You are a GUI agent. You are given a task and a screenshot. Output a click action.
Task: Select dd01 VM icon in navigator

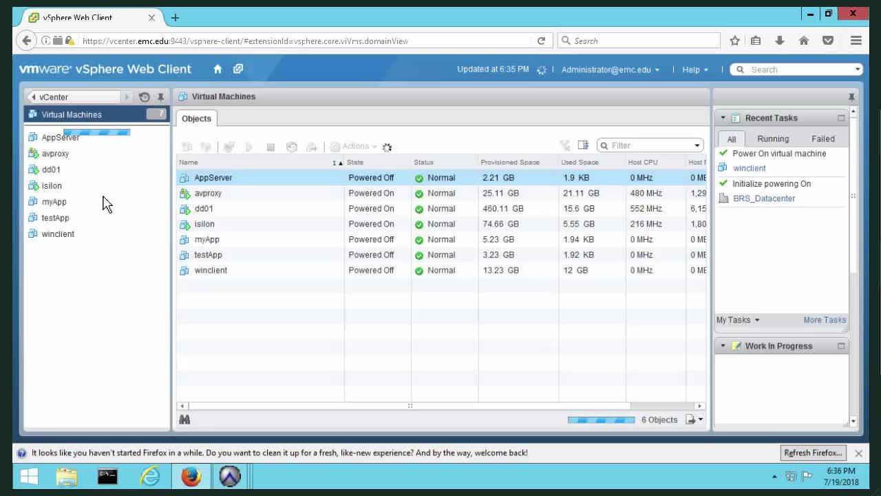(x=32, y=169)
